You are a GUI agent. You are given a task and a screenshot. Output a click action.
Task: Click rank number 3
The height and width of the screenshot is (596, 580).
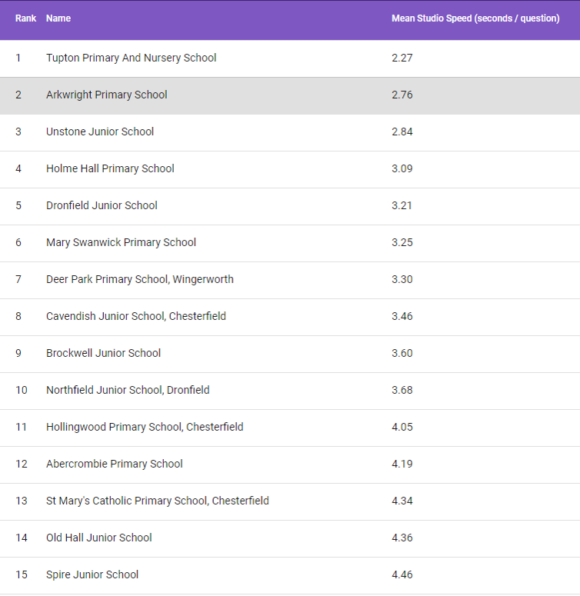(18, 132)
